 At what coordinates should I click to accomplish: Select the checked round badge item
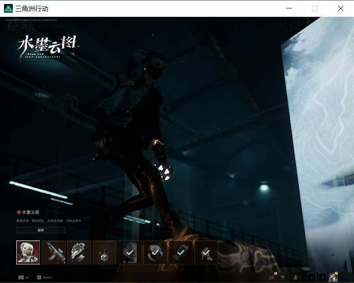[155, 252]
